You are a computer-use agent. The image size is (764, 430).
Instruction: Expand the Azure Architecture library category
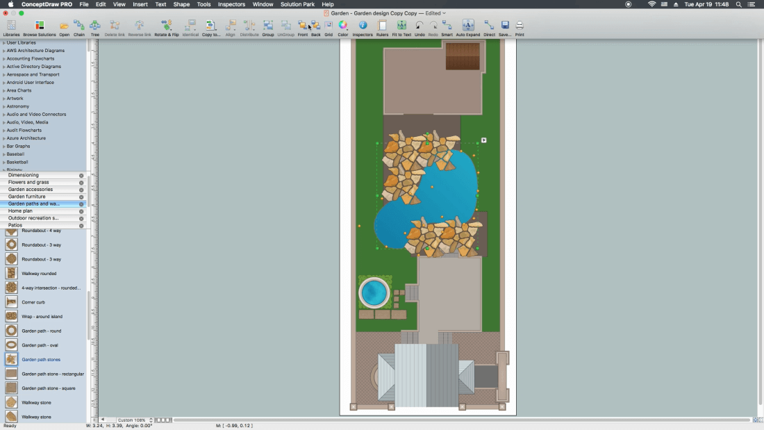(x=26, y=138)
